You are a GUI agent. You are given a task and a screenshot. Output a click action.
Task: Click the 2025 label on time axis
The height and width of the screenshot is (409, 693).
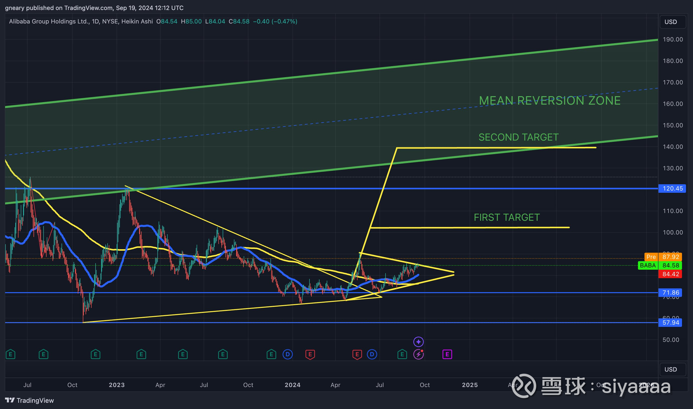pos(470,385)
